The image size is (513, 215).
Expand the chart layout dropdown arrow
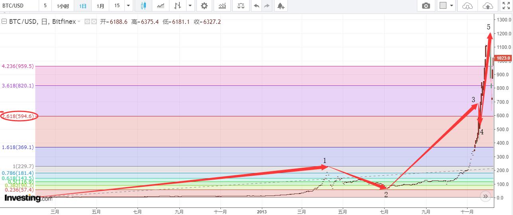tap(452, 6)
